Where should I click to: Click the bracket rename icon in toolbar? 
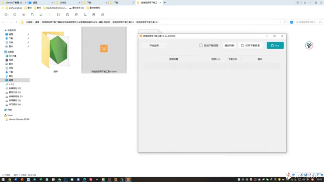point(59,15)
